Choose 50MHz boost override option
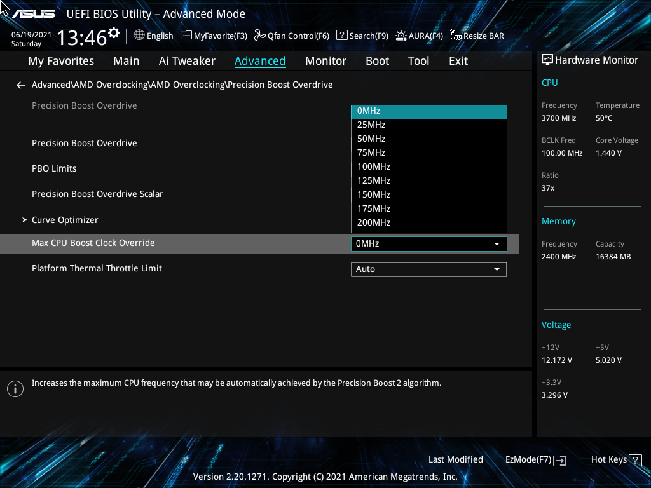Viewport: 651px width, 488px height. tap(429, 139)
